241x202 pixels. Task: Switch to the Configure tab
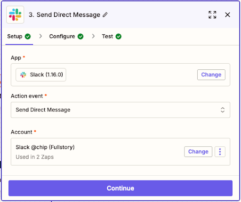(x=66, y=37)
